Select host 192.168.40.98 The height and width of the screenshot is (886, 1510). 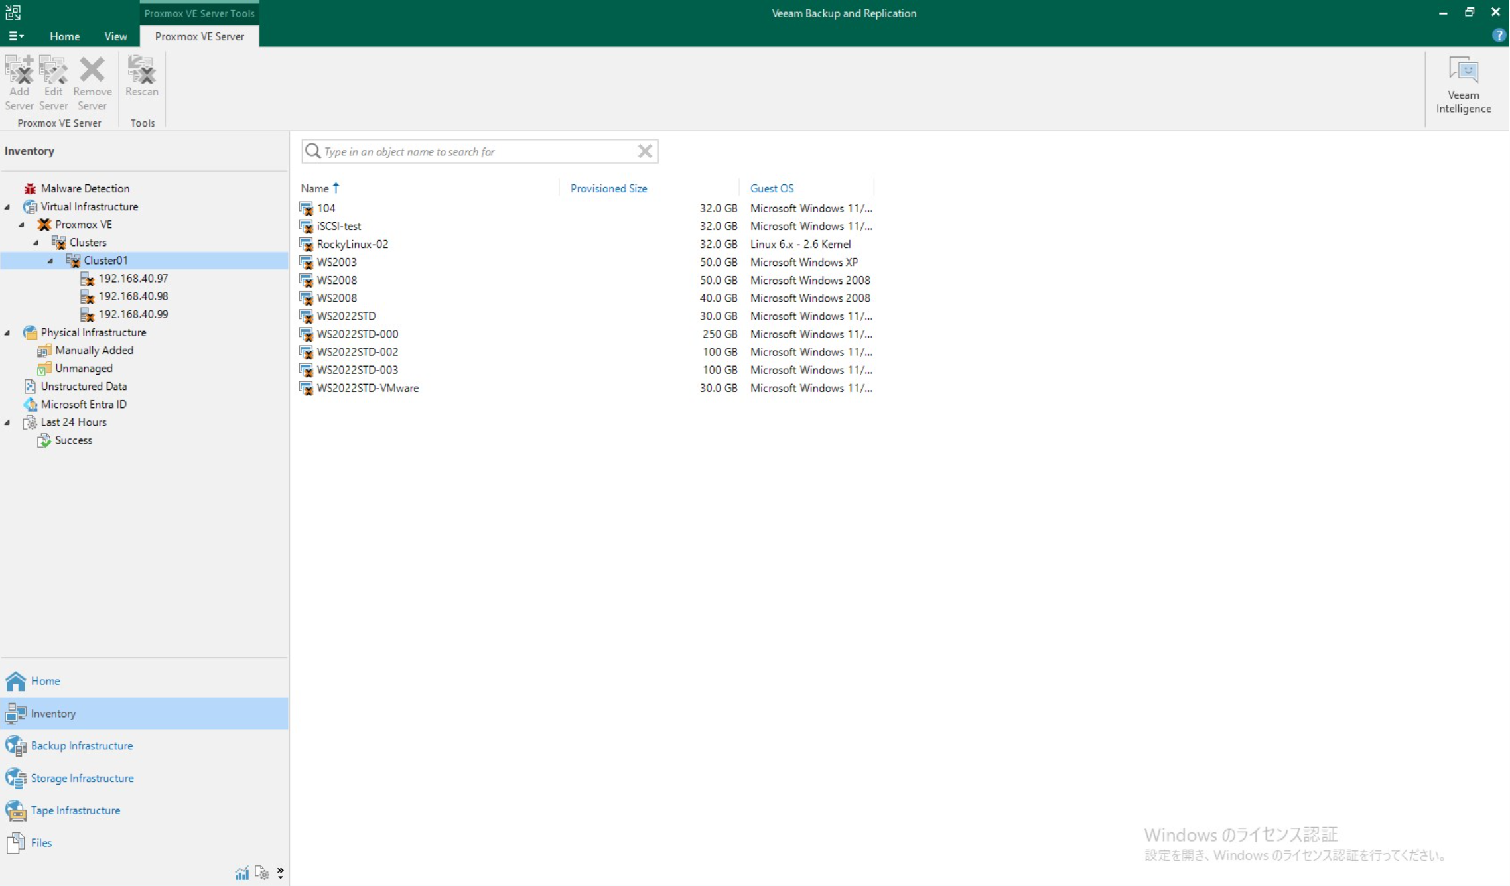(133, 296)
